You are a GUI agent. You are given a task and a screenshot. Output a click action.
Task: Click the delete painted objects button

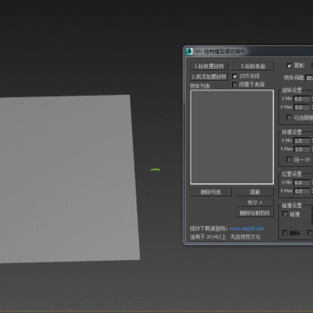(255, 213)
